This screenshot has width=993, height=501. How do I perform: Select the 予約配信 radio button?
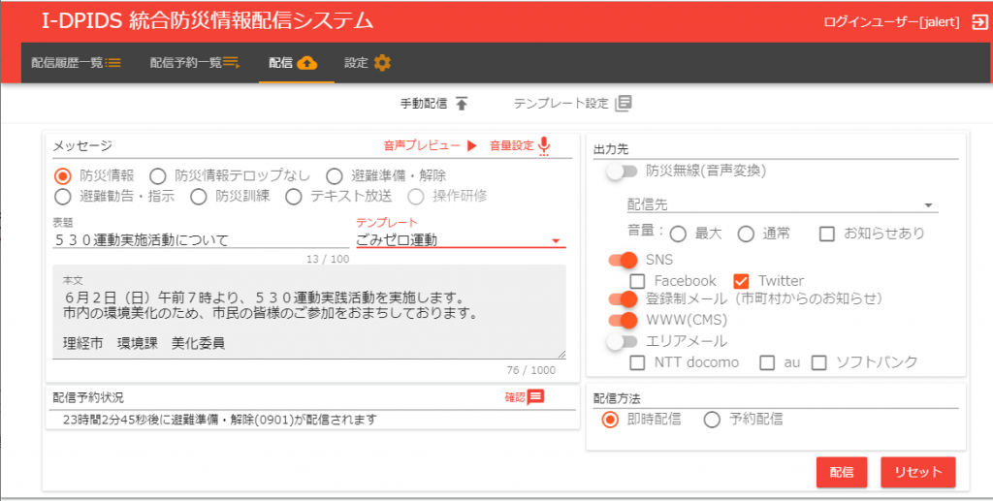(x=712, y=420)
